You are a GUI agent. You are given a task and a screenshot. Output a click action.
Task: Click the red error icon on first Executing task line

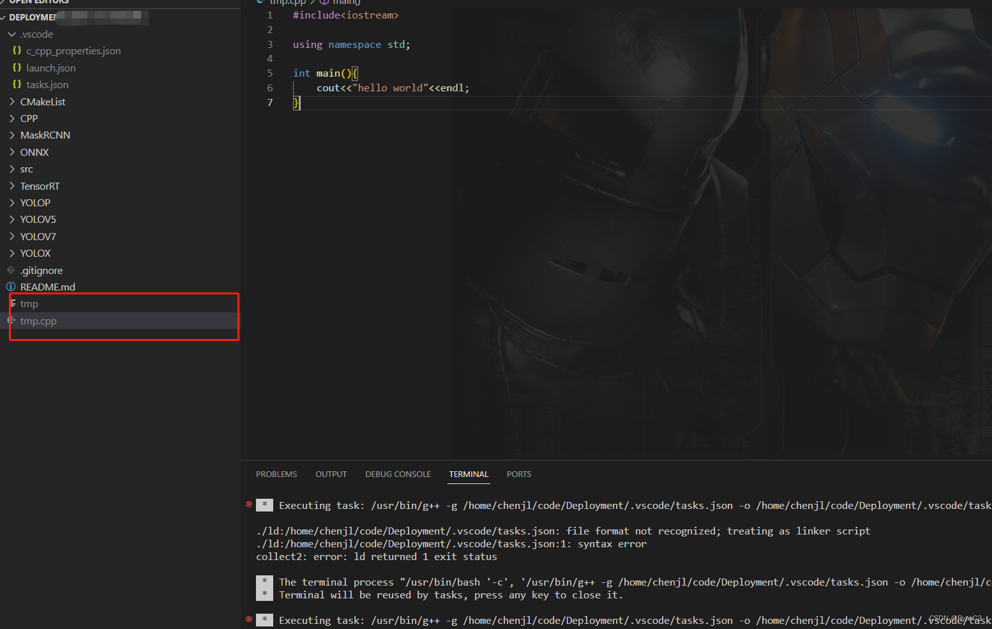[249, 504]
